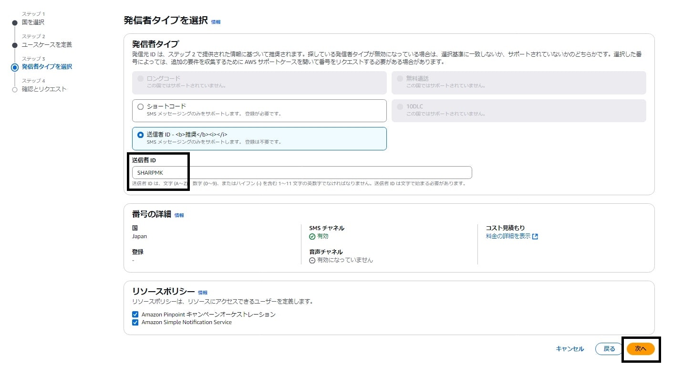Toggle Amazon Pinpoint キャンペーンオーケストレーション checkbox
The width and height of the screenshot is (673, 368).
[x=135, y=315]
